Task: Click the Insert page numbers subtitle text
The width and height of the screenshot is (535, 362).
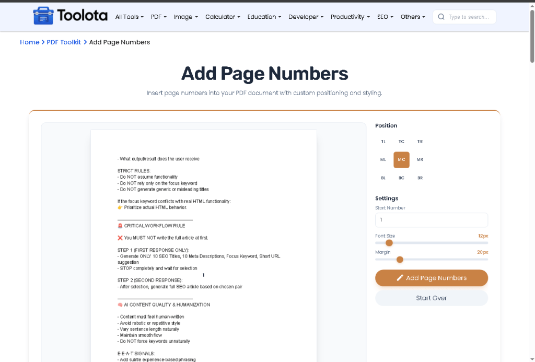Action: click(x=264, y=93)
